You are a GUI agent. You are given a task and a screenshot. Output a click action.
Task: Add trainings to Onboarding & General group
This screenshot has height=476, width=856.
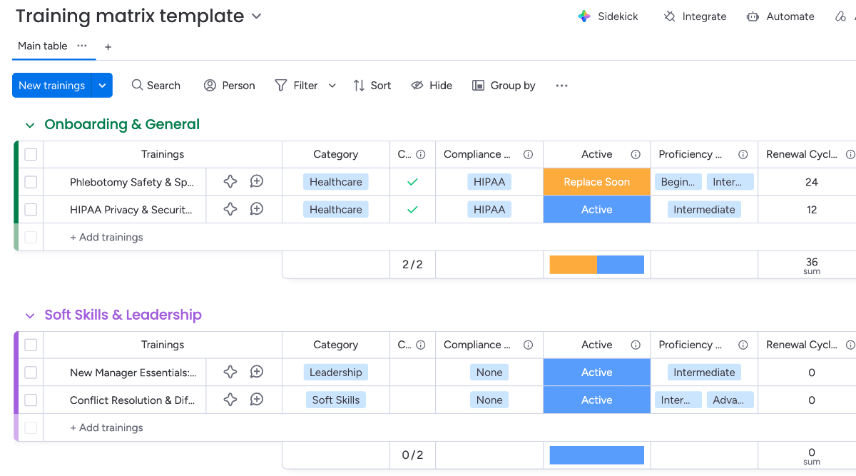(x=106, y=237)
